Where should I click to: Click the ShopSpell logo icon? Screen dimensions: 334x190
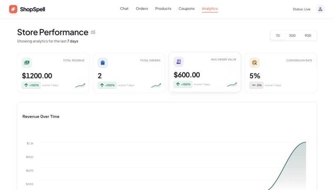tap(13, 9)
